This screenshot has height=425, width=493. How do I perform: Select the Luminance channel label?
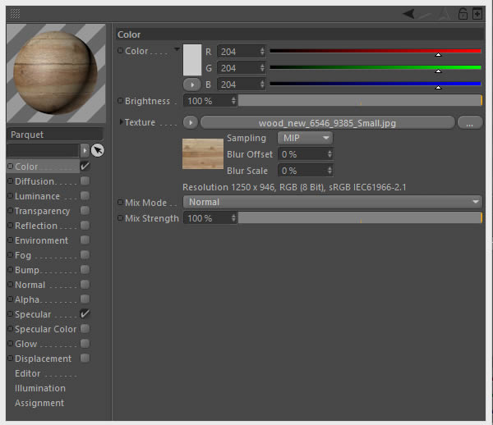(37, 196)
